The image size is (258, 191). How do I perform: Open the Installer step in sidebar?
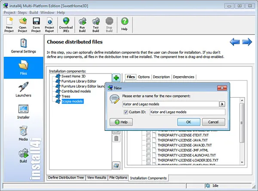click(24, 111)
